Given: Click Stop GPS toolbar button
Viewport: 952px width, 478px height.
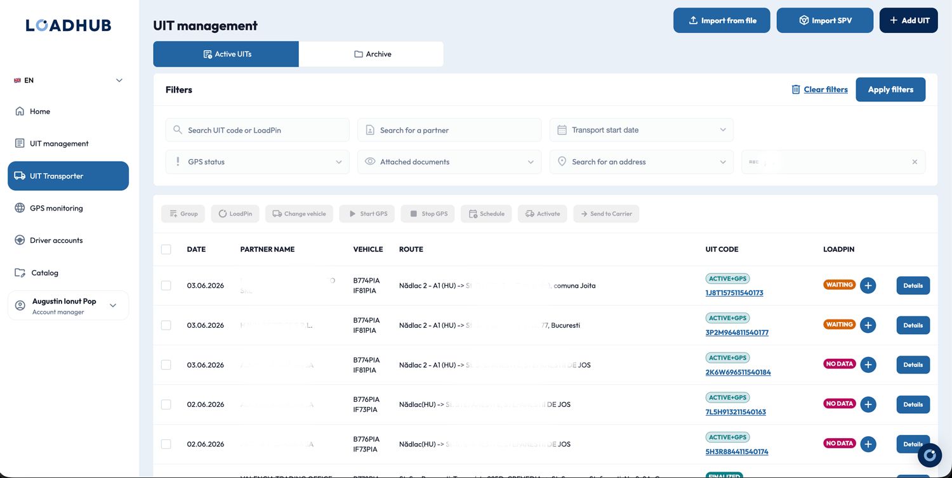Looking at the screenshot, I should click(428, 214).
